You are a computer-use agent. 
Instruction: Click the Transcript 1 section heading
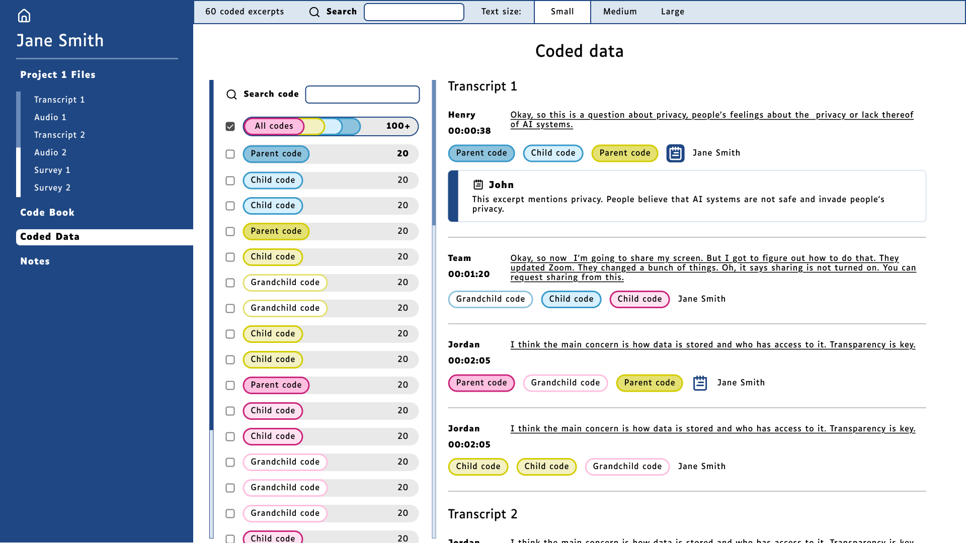482,86
